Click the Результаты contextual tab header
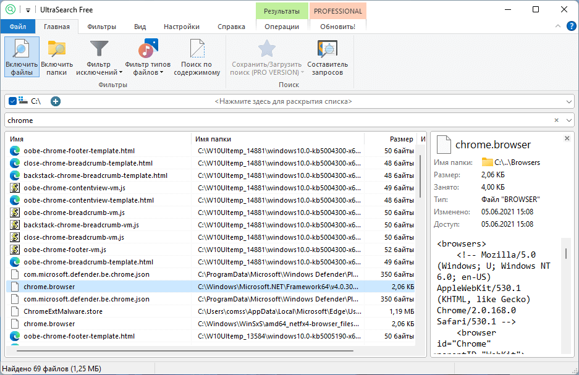This screenshot has height=375, width=579. (x=282, y=11)
